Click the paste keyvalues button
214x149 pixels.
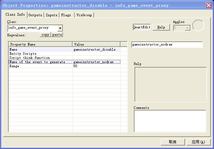57,35
